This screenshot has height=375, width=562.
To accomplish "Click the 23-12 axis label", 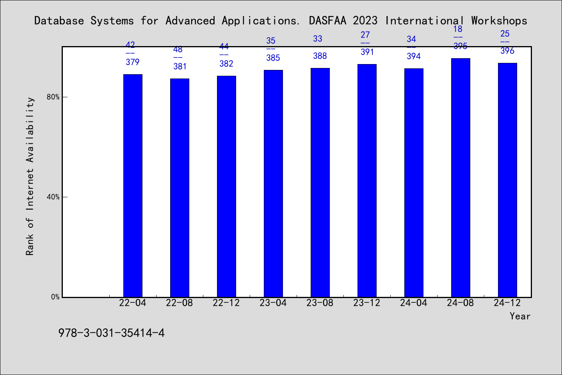I will pos(367,303).
